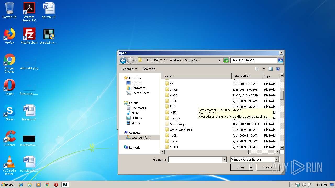Image resolution: width=335 pixels, height=188 pixels.
Task: Launch VLC media player shortcut
Action: [9, 166]
